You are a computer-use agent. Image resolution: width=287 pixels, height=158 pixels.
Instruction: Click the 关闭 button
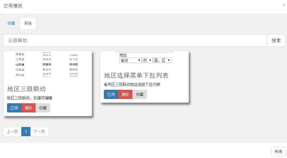coord(278,151)
